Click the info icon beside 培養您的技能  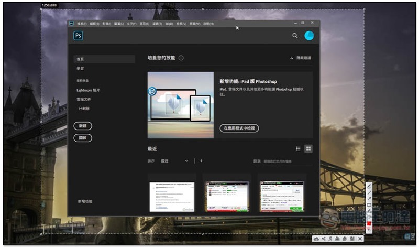click(x=181, y=58)
